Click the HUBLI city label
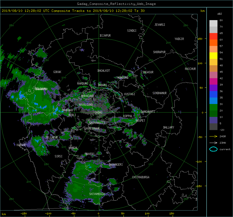 [x=72, y=115]
